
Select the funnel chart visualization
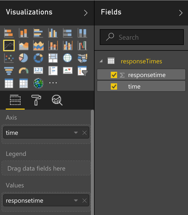(9, 71)
